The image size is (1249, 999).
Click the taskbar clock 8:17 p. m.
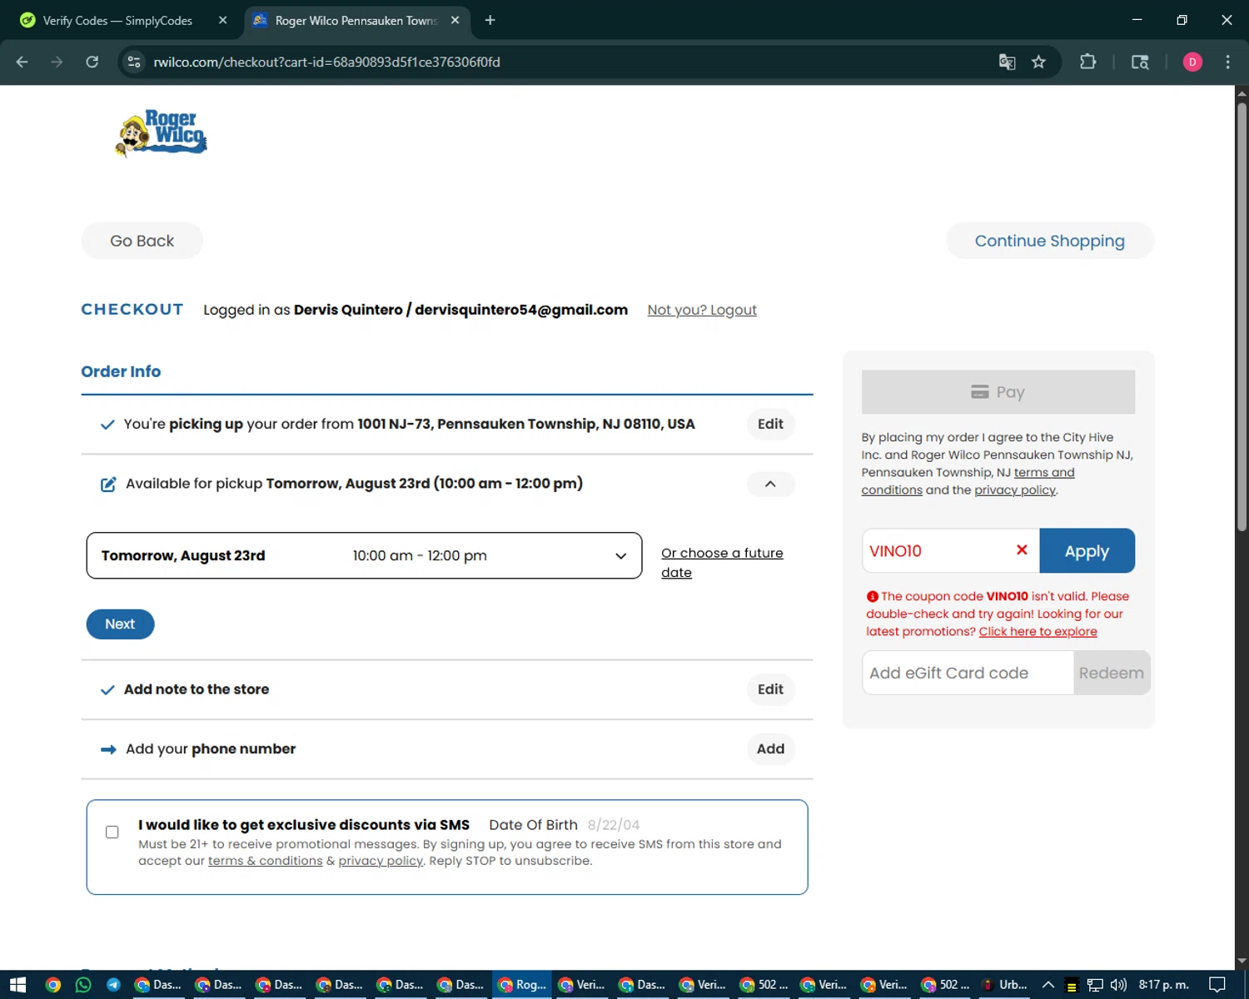point(1163,985)
